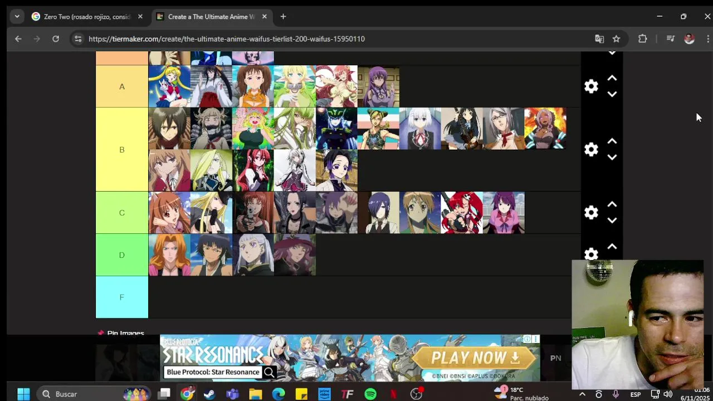Open Prime Video from taskbar
The width and height of the screenshot is (713, 401).
324,394
